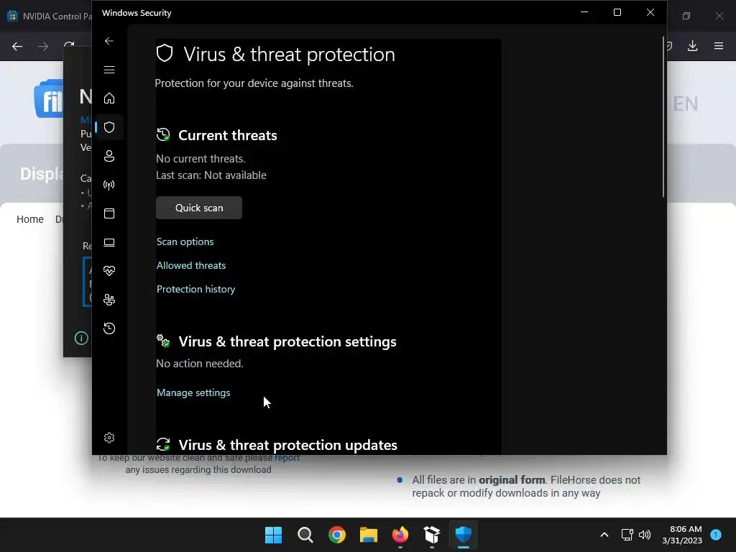Open the Home section in Windows Security sidebar
The height and width of the screenshot is (552, 736).
[109, 98]
